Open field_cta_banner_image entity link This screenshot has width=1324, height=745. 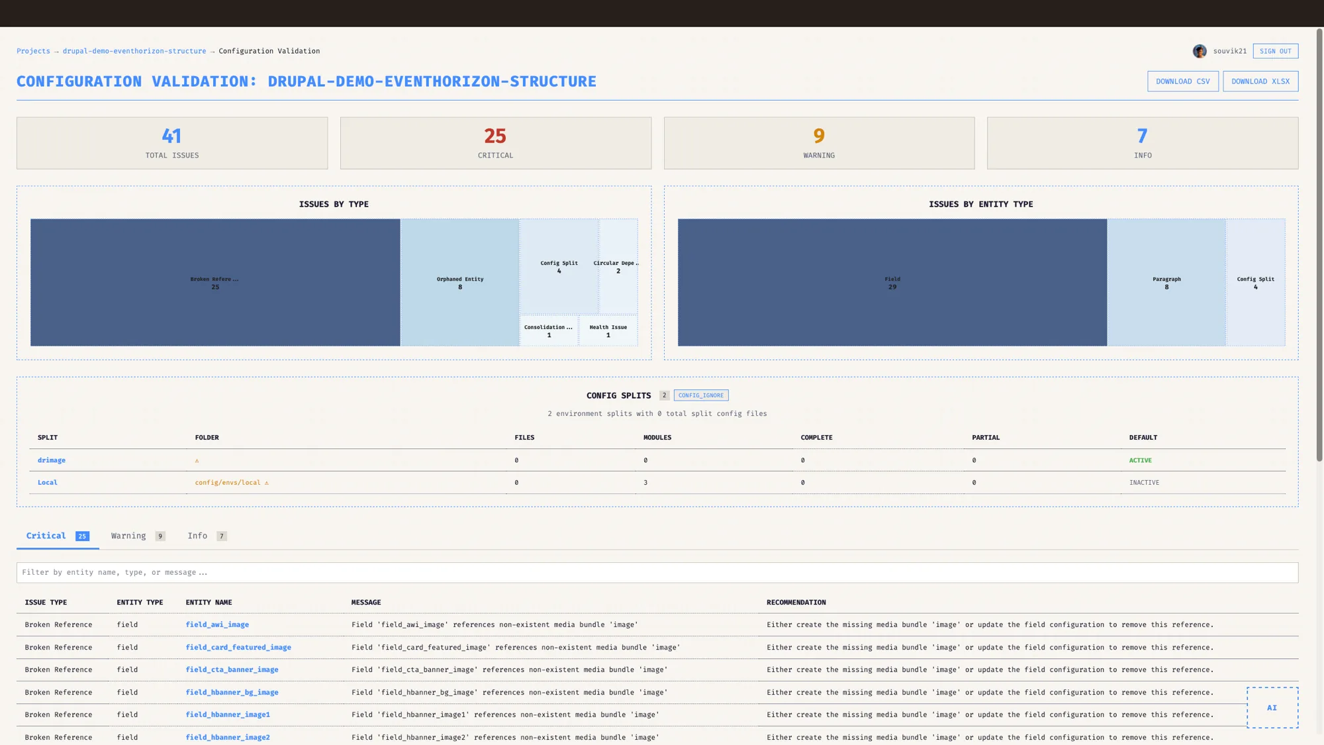232,670
